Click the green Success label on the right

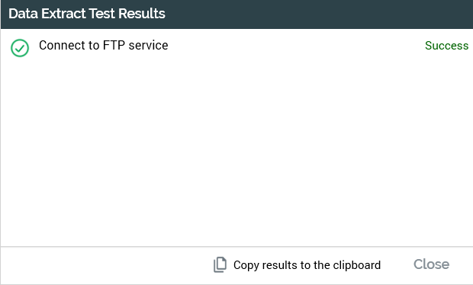[447, 46]
